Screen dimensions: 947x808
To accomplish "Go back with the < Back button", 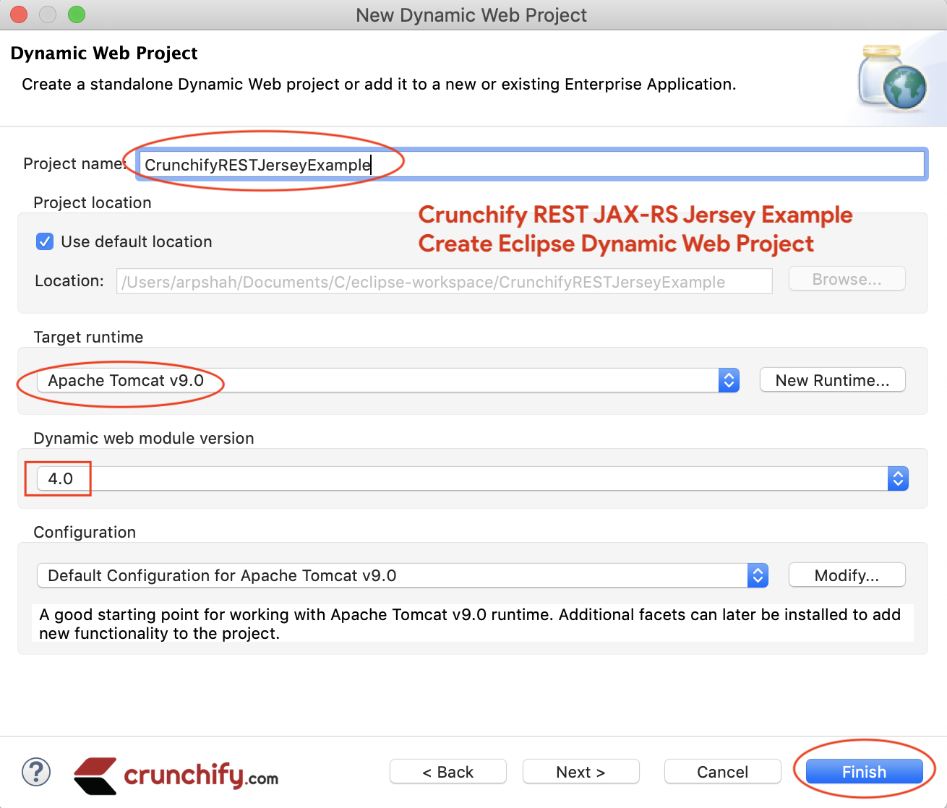I will point(447,772).
